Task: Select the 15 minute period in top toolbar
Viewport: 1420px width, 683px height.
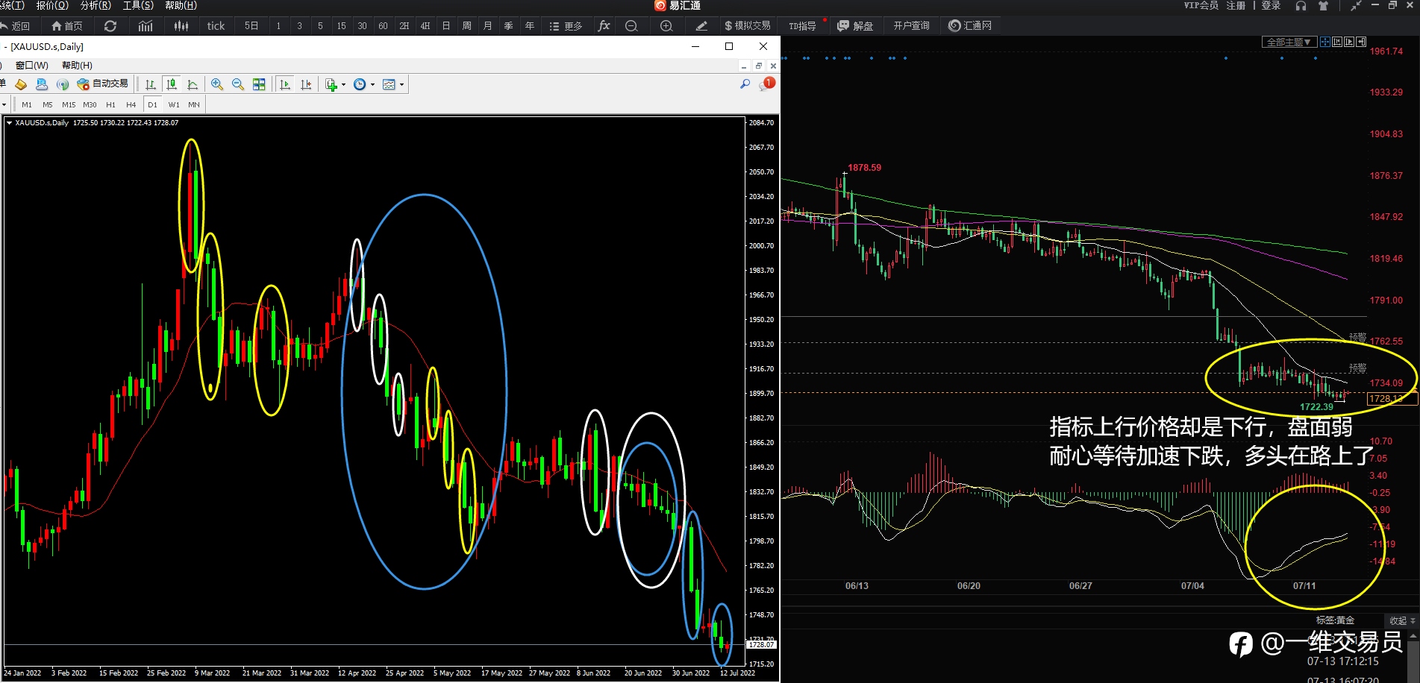Action: coord(341,26)
